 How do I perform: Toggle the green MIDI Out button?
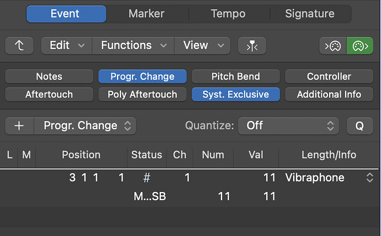[x=360, y=46]
